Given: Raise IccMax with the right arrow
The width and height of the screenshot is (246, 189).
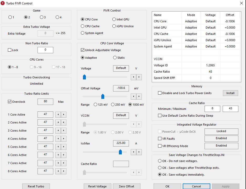Looking at the screenshot, I should (x=139, y=152).
